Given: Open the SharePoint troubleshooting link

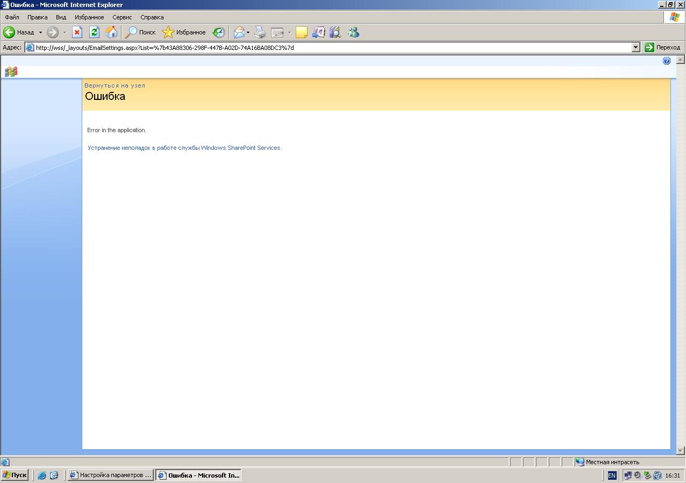Looking at the screenshot, I should point(184,148).
